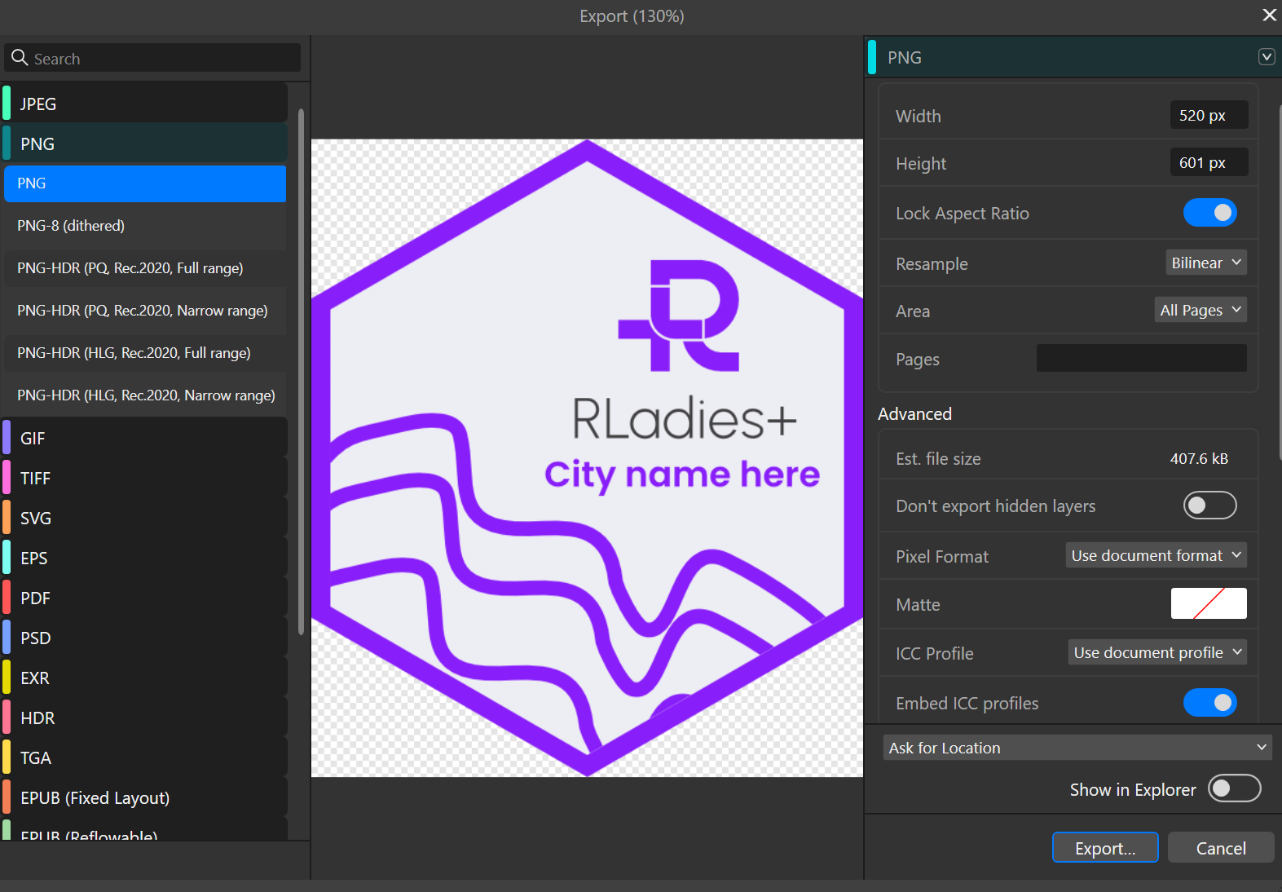Expand the TGA format group
1282x892 pixels.
[x=145, y=757]
